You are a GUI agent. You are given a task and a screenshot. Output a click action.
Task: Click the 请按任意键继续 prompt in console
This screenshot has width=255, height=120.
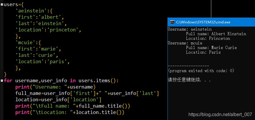(x=189, y=80)
